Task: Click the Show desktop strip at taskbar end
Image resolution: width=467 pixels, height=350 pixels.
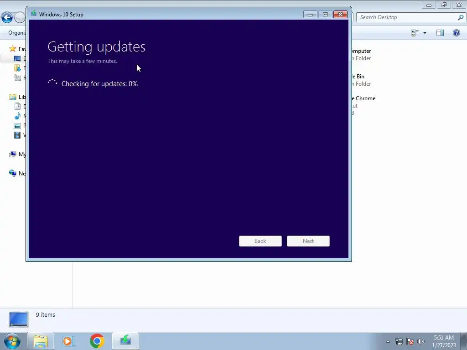Action: click(464, 341)
